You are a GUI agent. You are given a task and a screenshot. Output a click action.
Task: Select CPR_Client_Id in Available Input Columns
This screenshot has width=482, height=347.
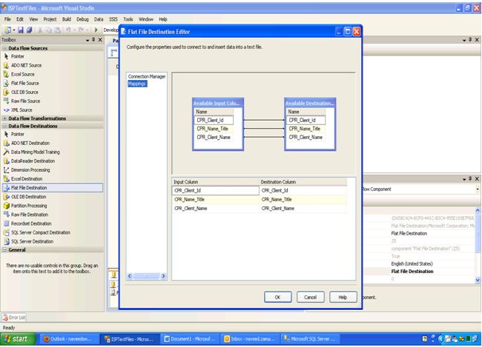click(214, 121)
